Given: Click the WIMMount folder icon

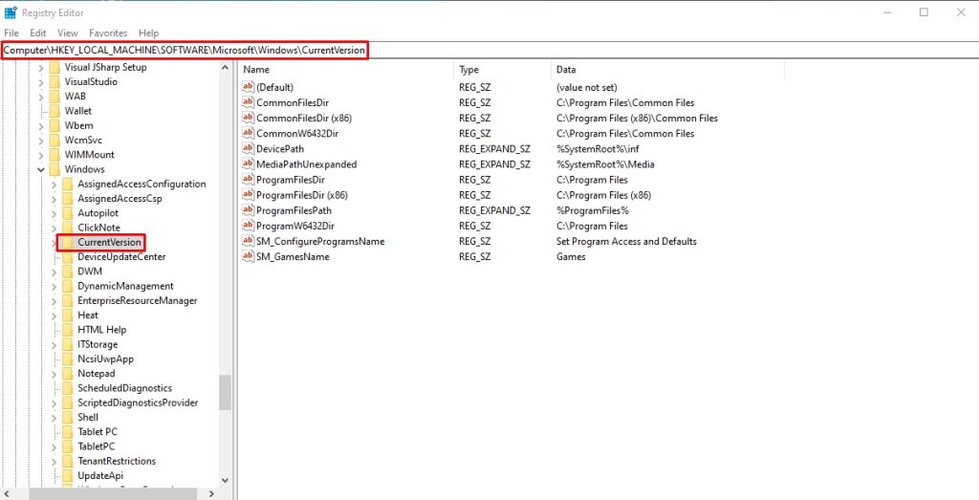Looking at the screenshot, I should pyautogui.click(x=54, y=154).
